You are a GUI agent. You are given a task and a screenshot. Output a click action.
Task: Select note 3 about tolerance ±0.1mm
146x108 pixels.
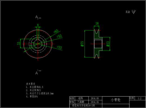[x=40, y=93]
